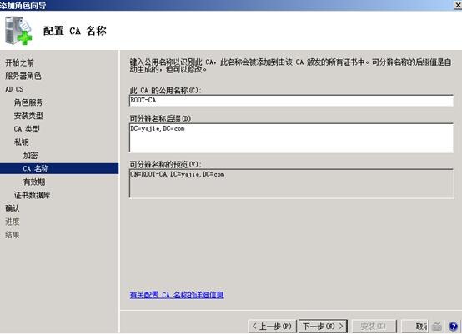Select AD CS in the sidebar
The height and width of the screenshot is (334, 462).
click(x=14, y=89)
